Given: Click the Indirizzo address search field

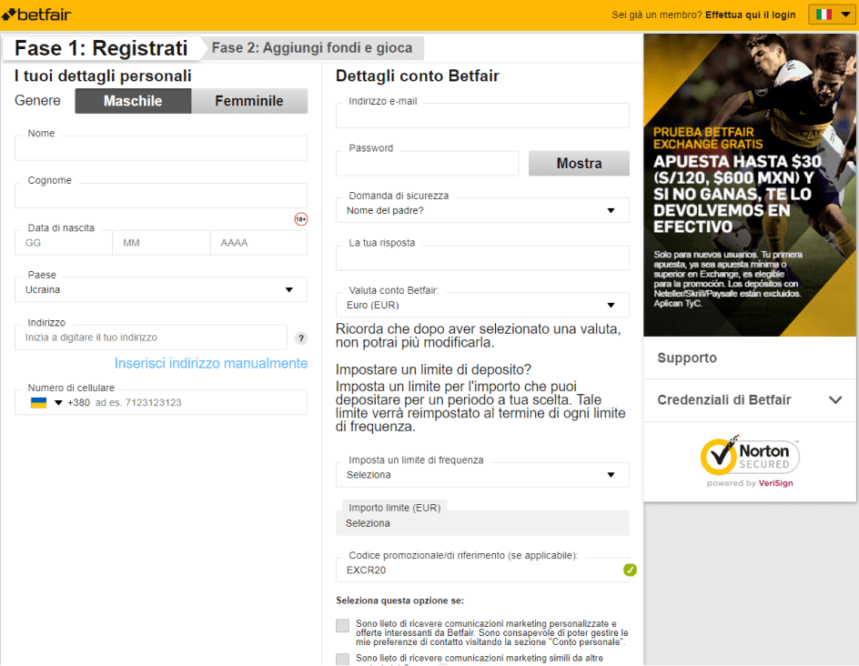Looking at the screenshot, I should (151, 338).
